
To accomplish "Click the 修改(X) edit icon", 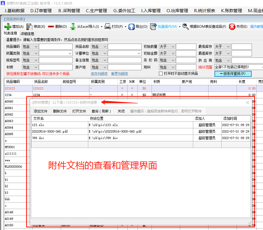I will pos(29,27).
